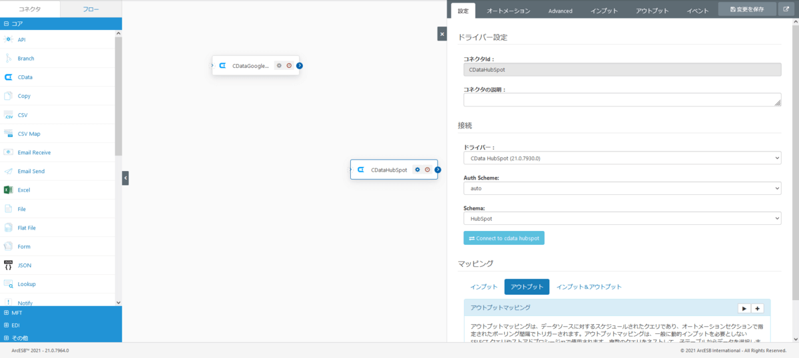
Task: Open the ドライバー dropdown
Action: click(x=622, y=158)
